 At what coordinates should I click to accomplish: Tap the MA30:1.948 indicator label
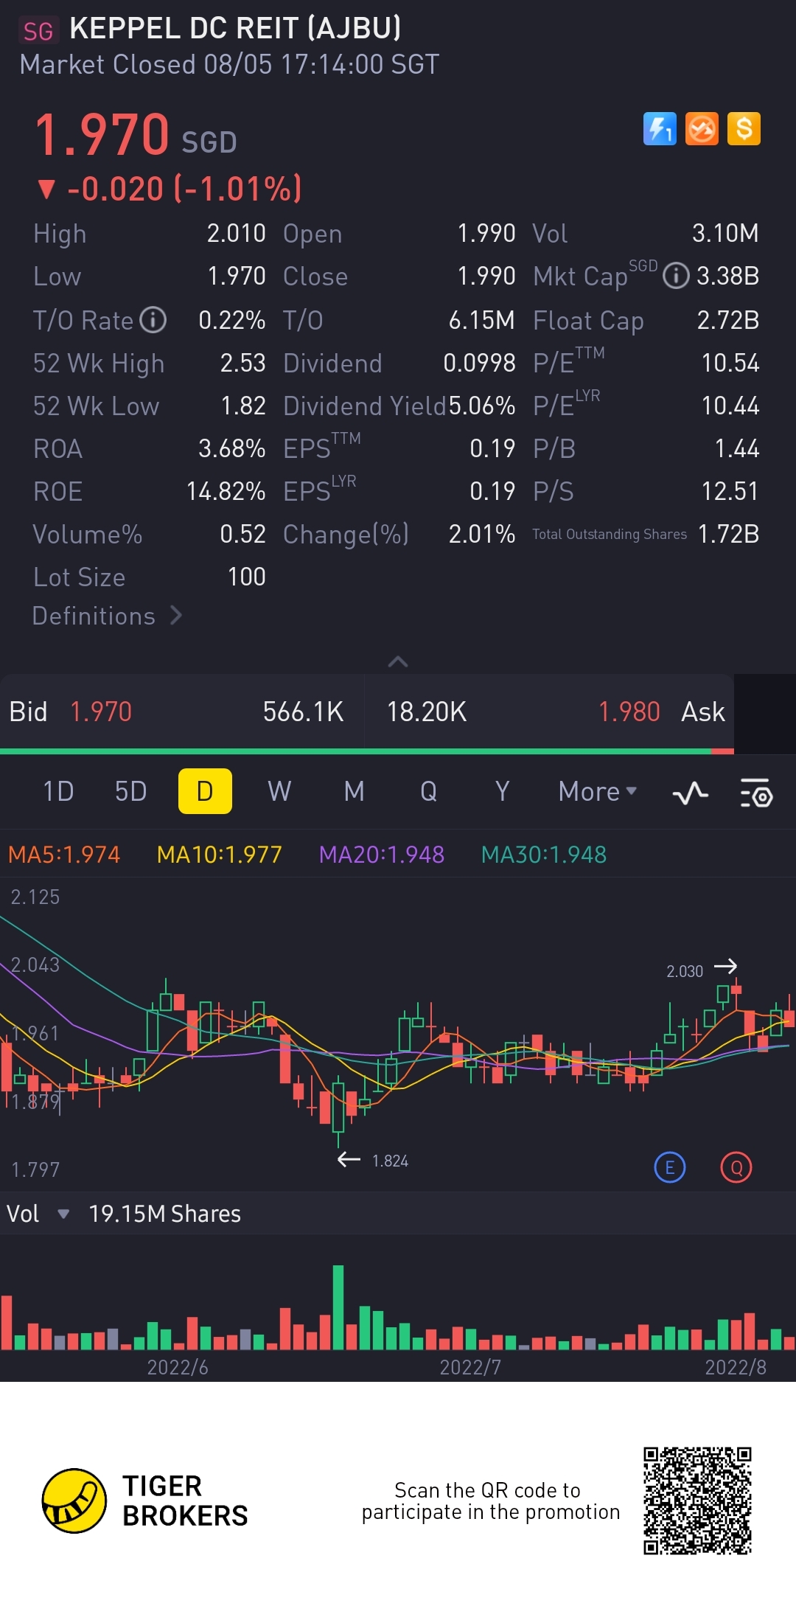click(544, 855)
